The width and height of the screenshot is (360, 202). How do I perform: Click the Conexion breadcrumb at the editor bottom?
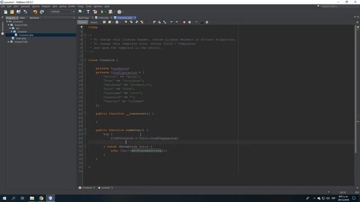(x=87, y=187)
